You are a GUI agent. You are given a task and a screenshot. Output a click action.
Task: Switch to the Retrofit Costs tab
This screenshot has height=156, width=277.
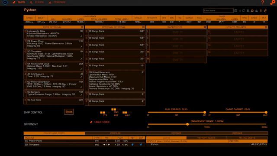206,138
